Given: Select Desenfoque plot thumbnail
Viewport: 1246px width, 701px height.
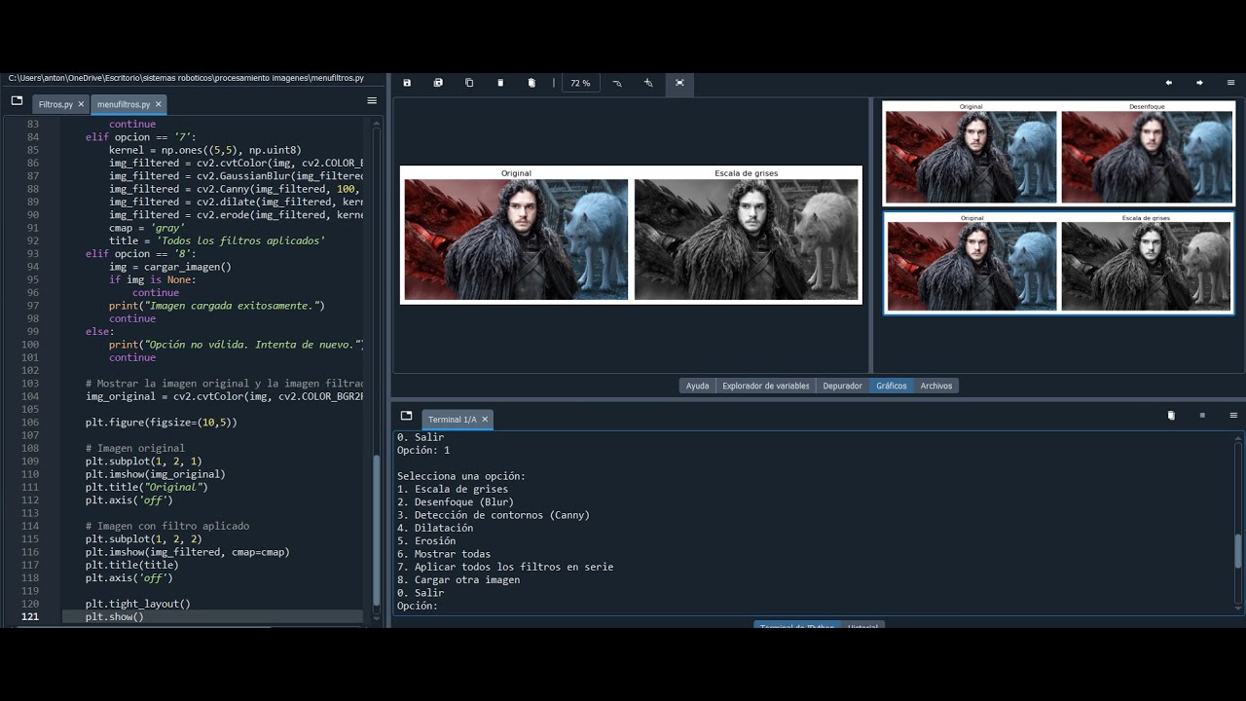Looking at the screenshot, I should [x=1058, y=154].
